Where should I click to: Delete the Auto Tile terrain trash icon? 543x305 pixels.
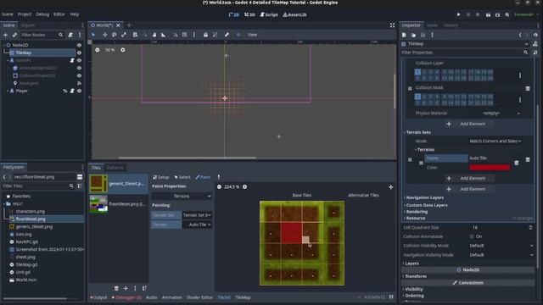(x=517, y=163)
